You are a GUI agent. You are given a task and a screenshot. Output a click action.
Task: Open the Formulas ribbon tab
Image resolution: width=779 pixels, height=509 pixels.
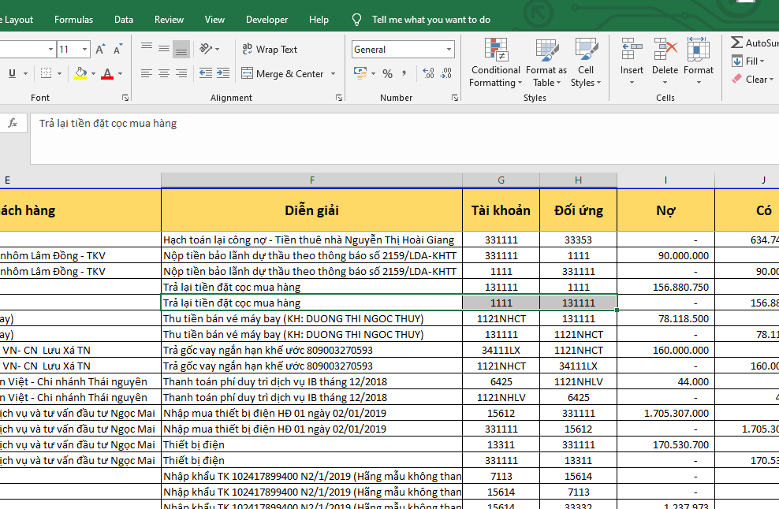point(73,20)
